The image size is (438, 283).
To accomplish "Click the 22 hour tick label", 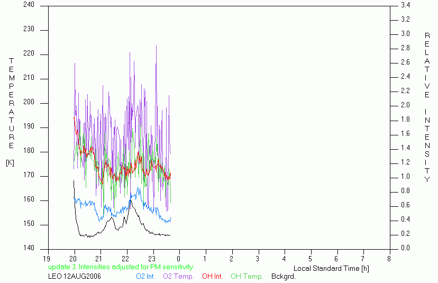I will (x=126, y=259).
